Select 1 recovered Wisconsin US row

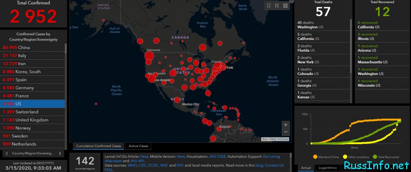[382, 83]
